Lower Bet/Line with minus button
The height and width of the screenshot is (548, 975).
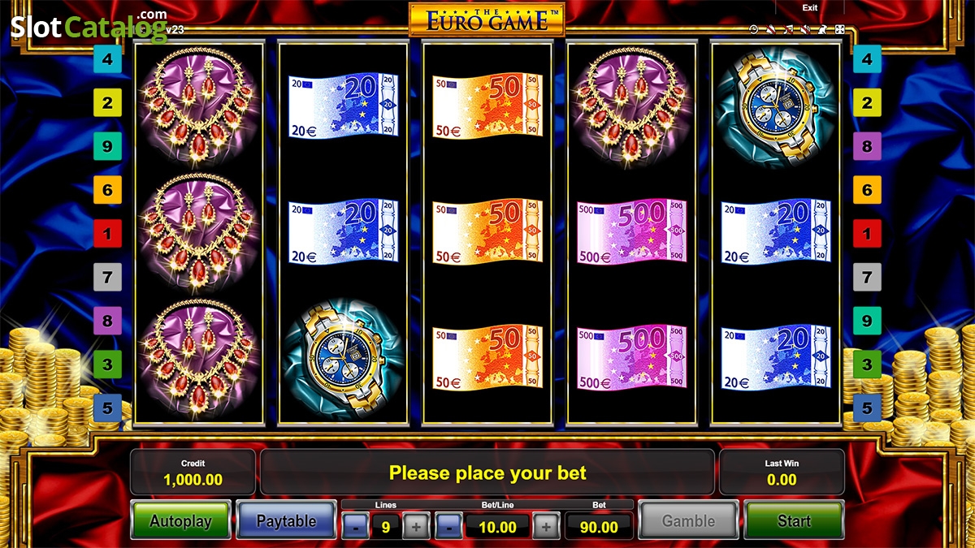(x=448, y=527)
